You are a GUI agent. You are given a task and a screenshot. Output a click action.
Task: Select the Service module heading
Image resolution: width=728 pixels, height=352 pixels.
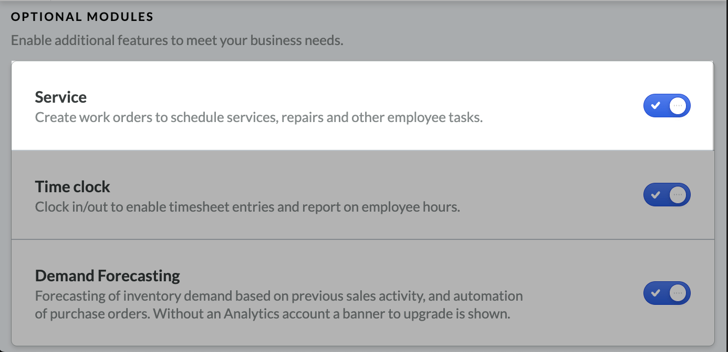[x=60, y=97]
